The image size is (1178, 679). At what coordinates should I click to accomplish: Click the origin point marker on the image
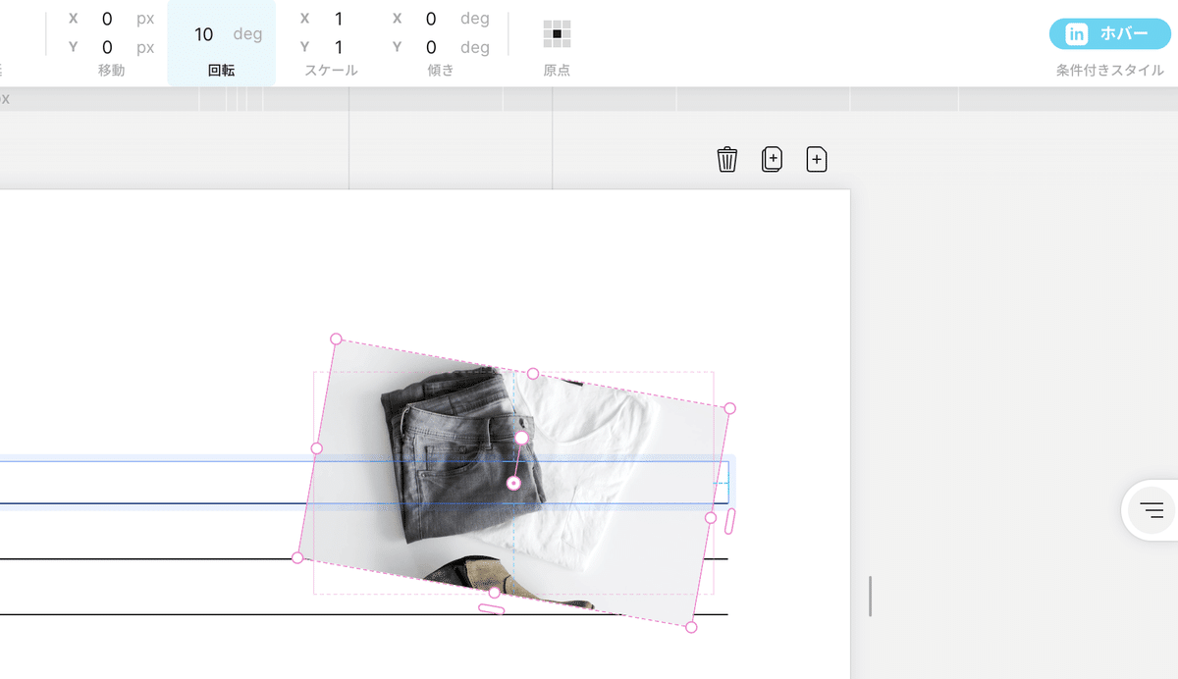[513, 483]
